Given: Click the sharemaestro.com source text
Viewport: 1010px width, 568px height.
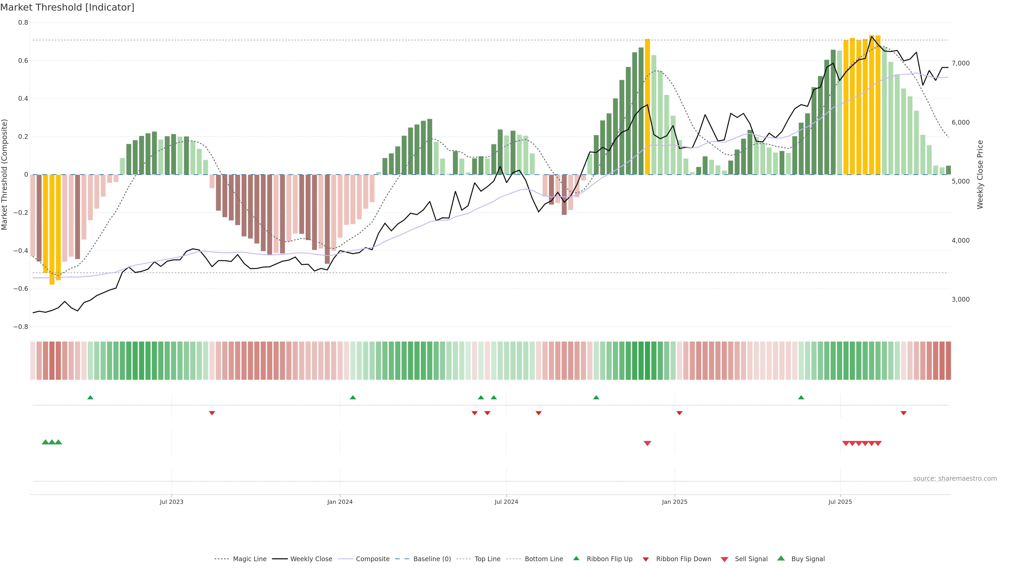Looking at the screenshot, I should click(x=955, y=479).
